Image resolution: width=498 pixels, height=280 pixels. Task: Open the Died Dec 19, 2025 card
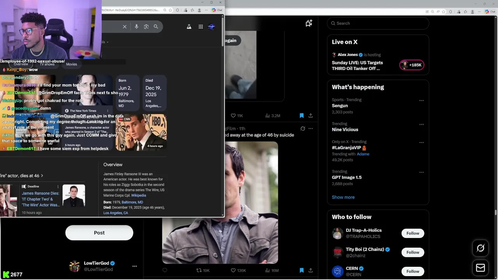154,93
